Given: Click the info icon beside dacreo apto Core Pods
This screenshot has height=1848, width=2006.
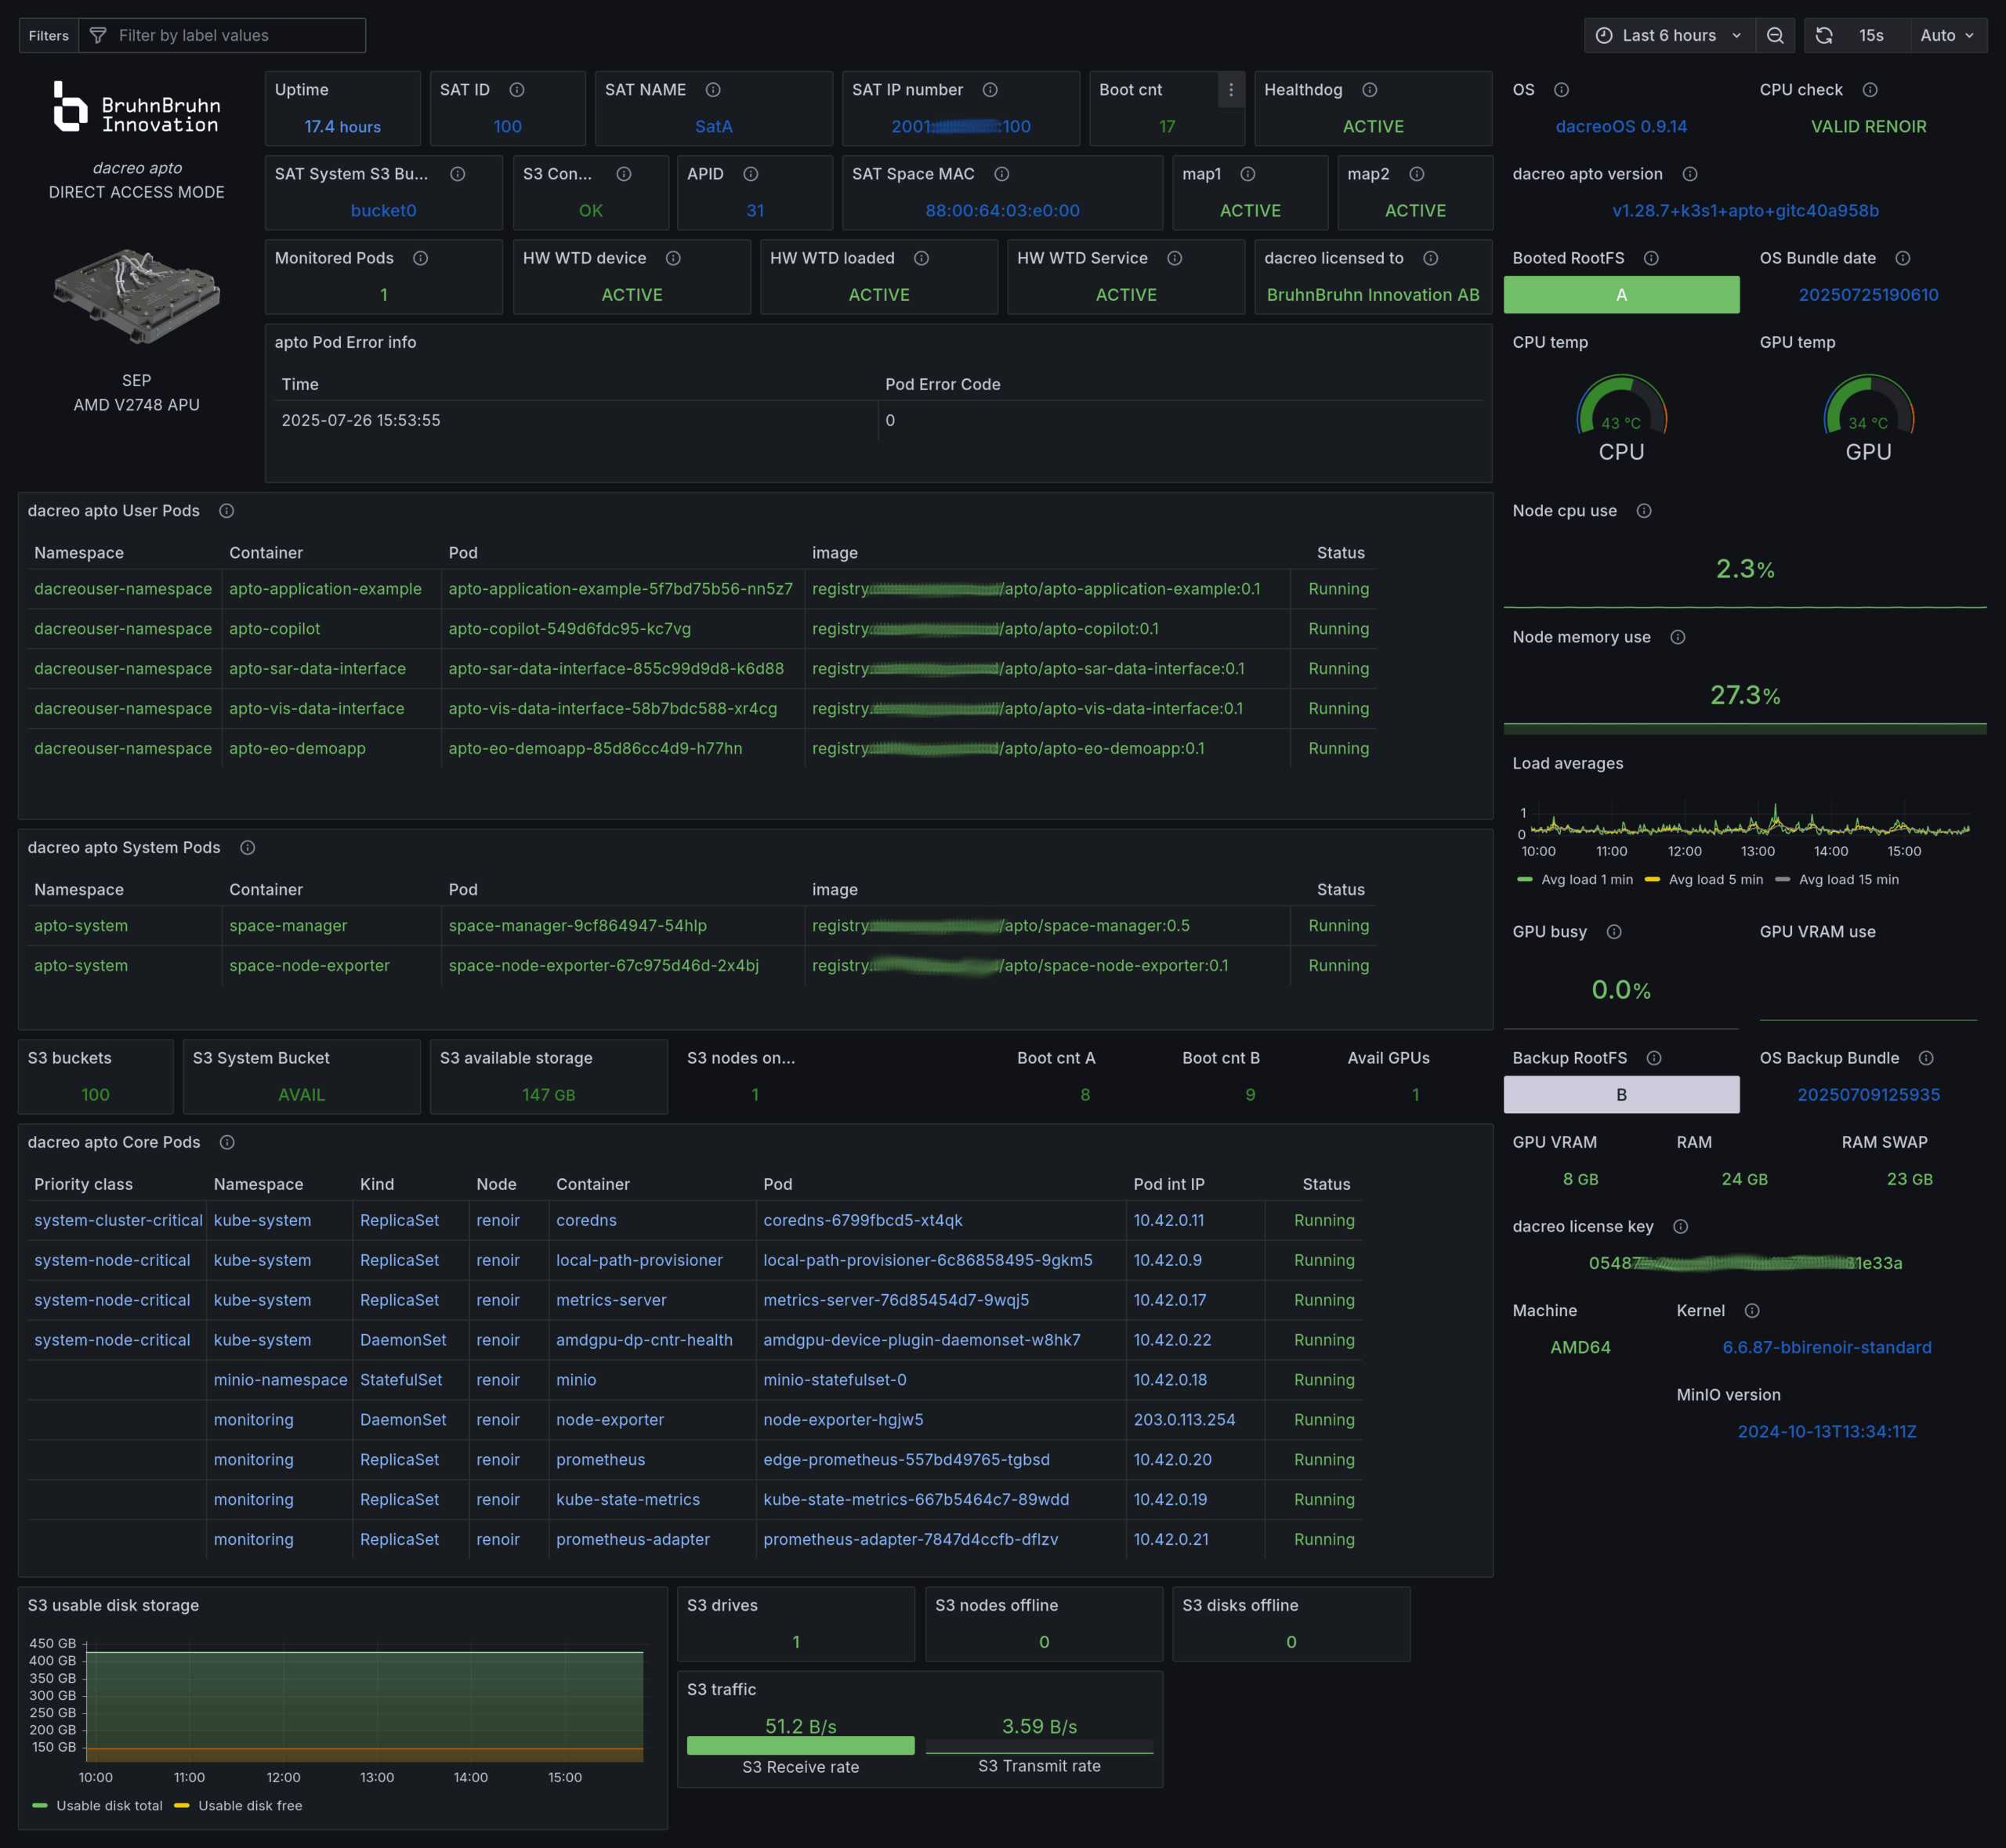Looking at the screenshot, I should pyautogui.click(x=227, y=1142).
